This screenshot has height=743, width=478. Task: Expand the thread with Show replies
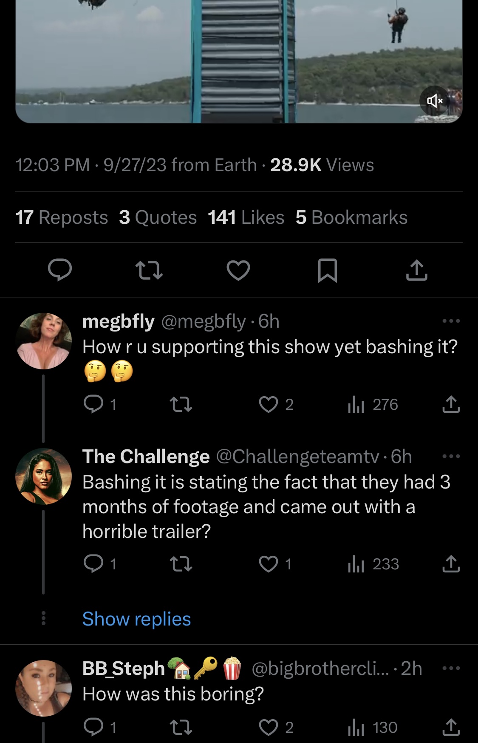pyautogui.click(x=136, y=619)
